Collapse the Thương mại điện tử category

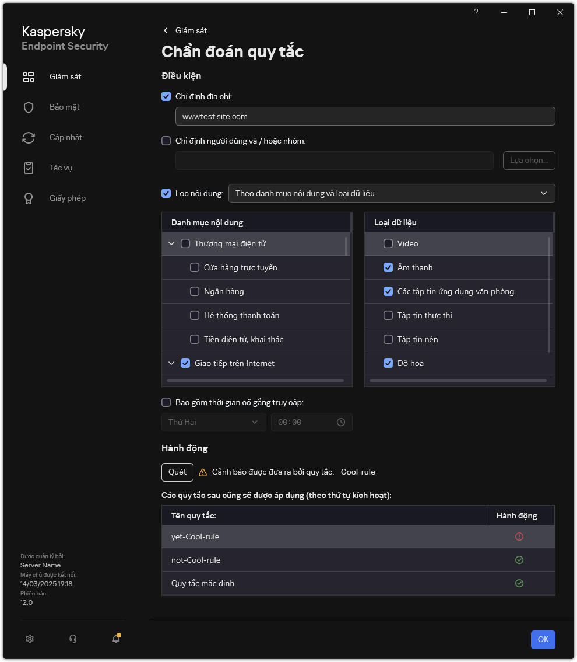[171, 243]
